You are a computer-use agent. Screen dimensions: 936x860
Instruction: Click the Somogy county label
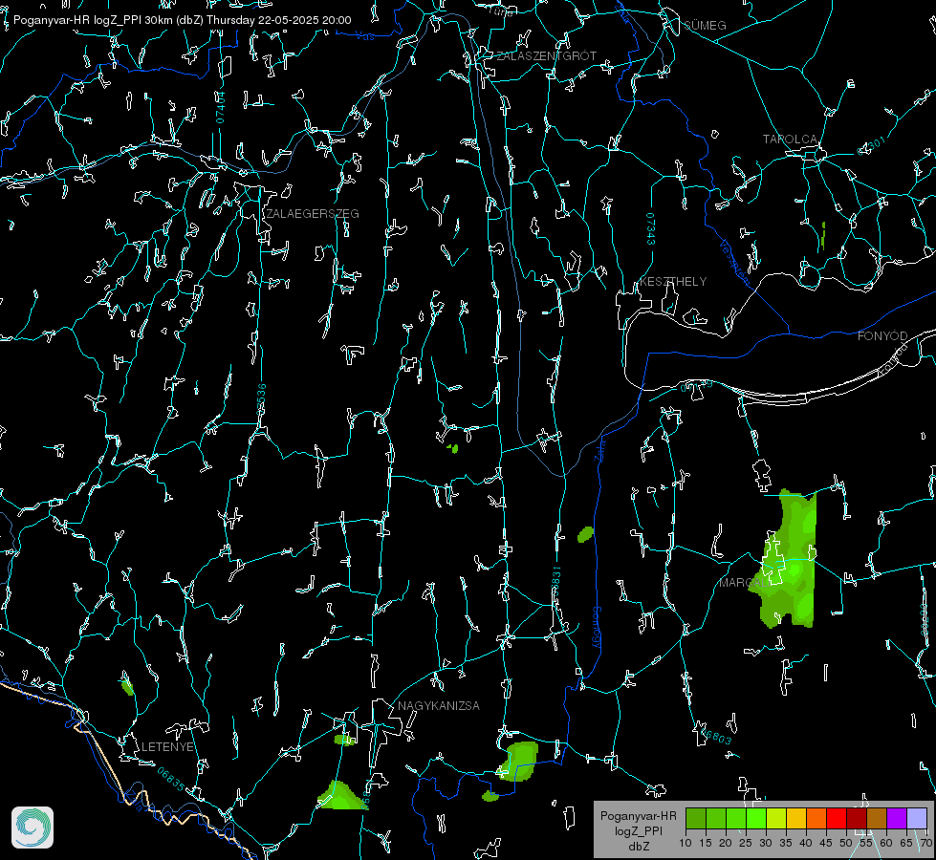click(x=596, y=628)
